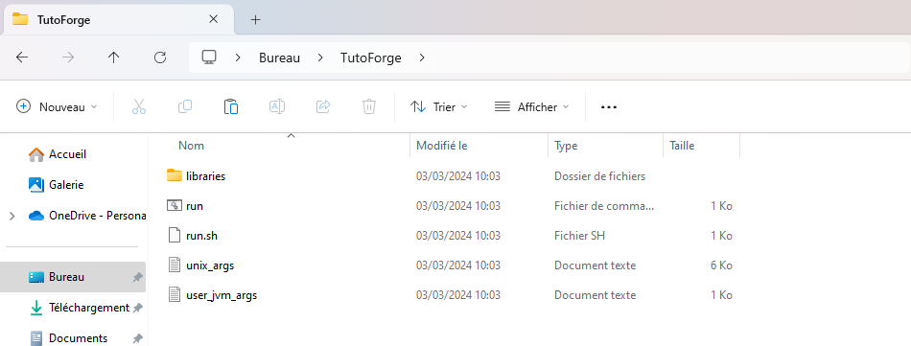Click the Copy icon in toolbar
This screenshot has width=911, height=346.
click(x=185, y=106)
